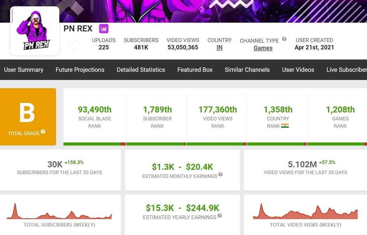Browse Similar Channels

[247, 70]
